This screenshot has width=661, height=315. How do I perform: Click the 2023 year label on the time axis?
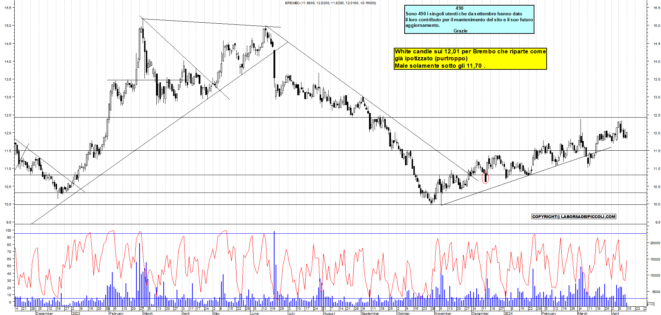(76, 313)
